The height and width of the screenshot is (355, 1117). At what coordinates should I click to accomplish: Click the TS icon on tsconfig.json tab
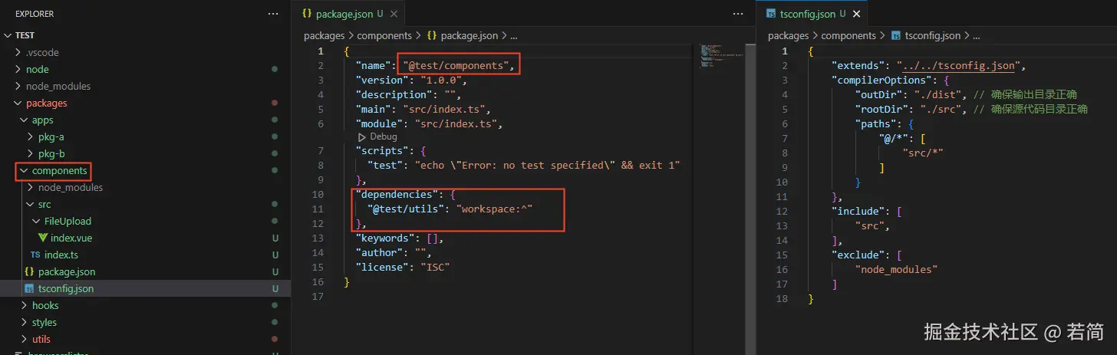pyautogui.click(x=771, y=14)
